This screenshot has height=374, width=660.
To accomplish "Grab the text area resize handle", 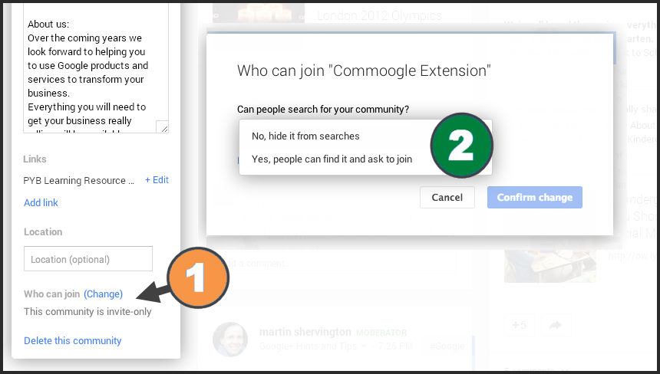I will tap(163, 127).
